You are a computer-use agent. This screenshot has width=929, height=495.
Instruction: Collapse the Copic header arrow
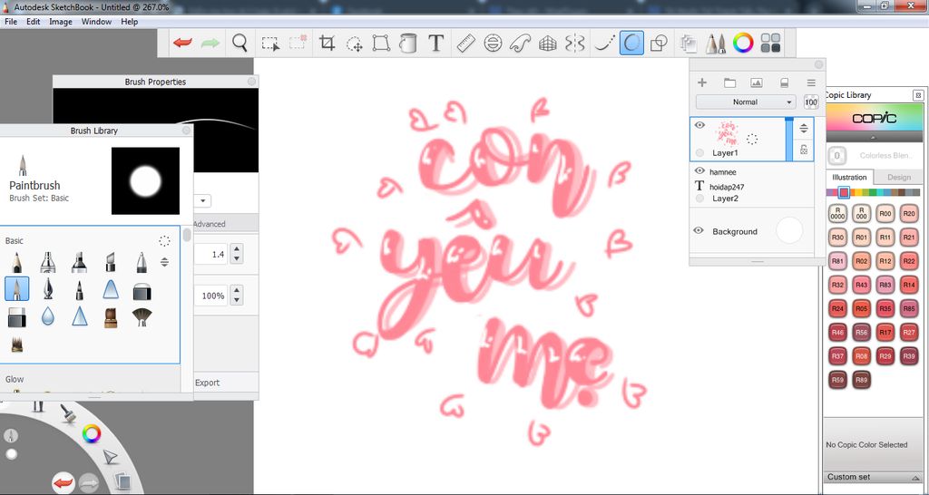click(874, 136)
